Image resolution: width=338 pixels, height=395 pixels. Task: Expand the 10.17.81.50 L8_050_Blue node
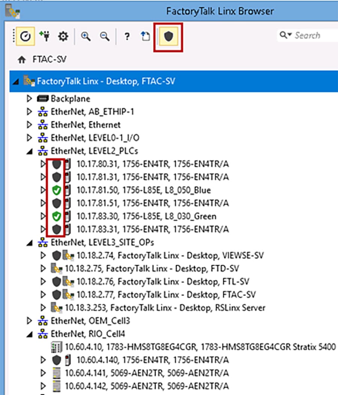pyautogui.click(x=43, y=190)
